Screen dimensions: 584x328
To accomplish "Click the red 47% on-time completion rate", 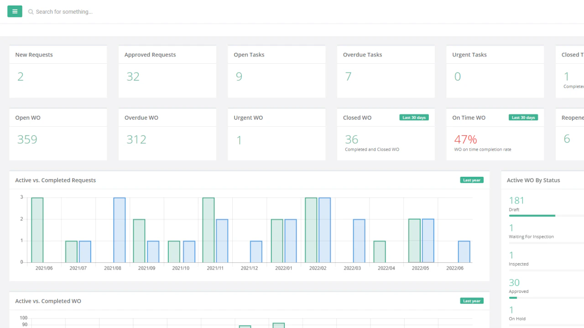I will [465, 139].
